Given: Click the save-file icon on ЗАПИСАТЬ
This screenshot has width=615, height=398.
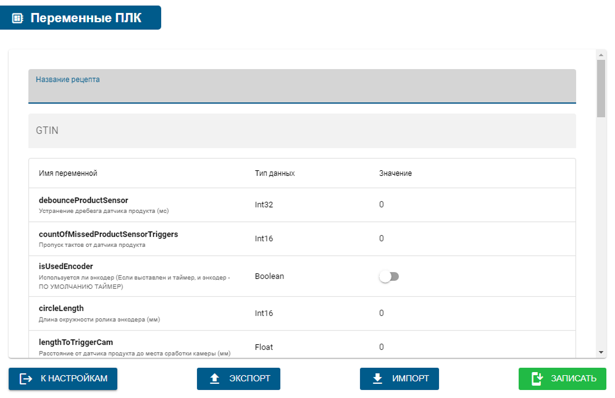Looking at the screenshot, I should tap(537, 378).
